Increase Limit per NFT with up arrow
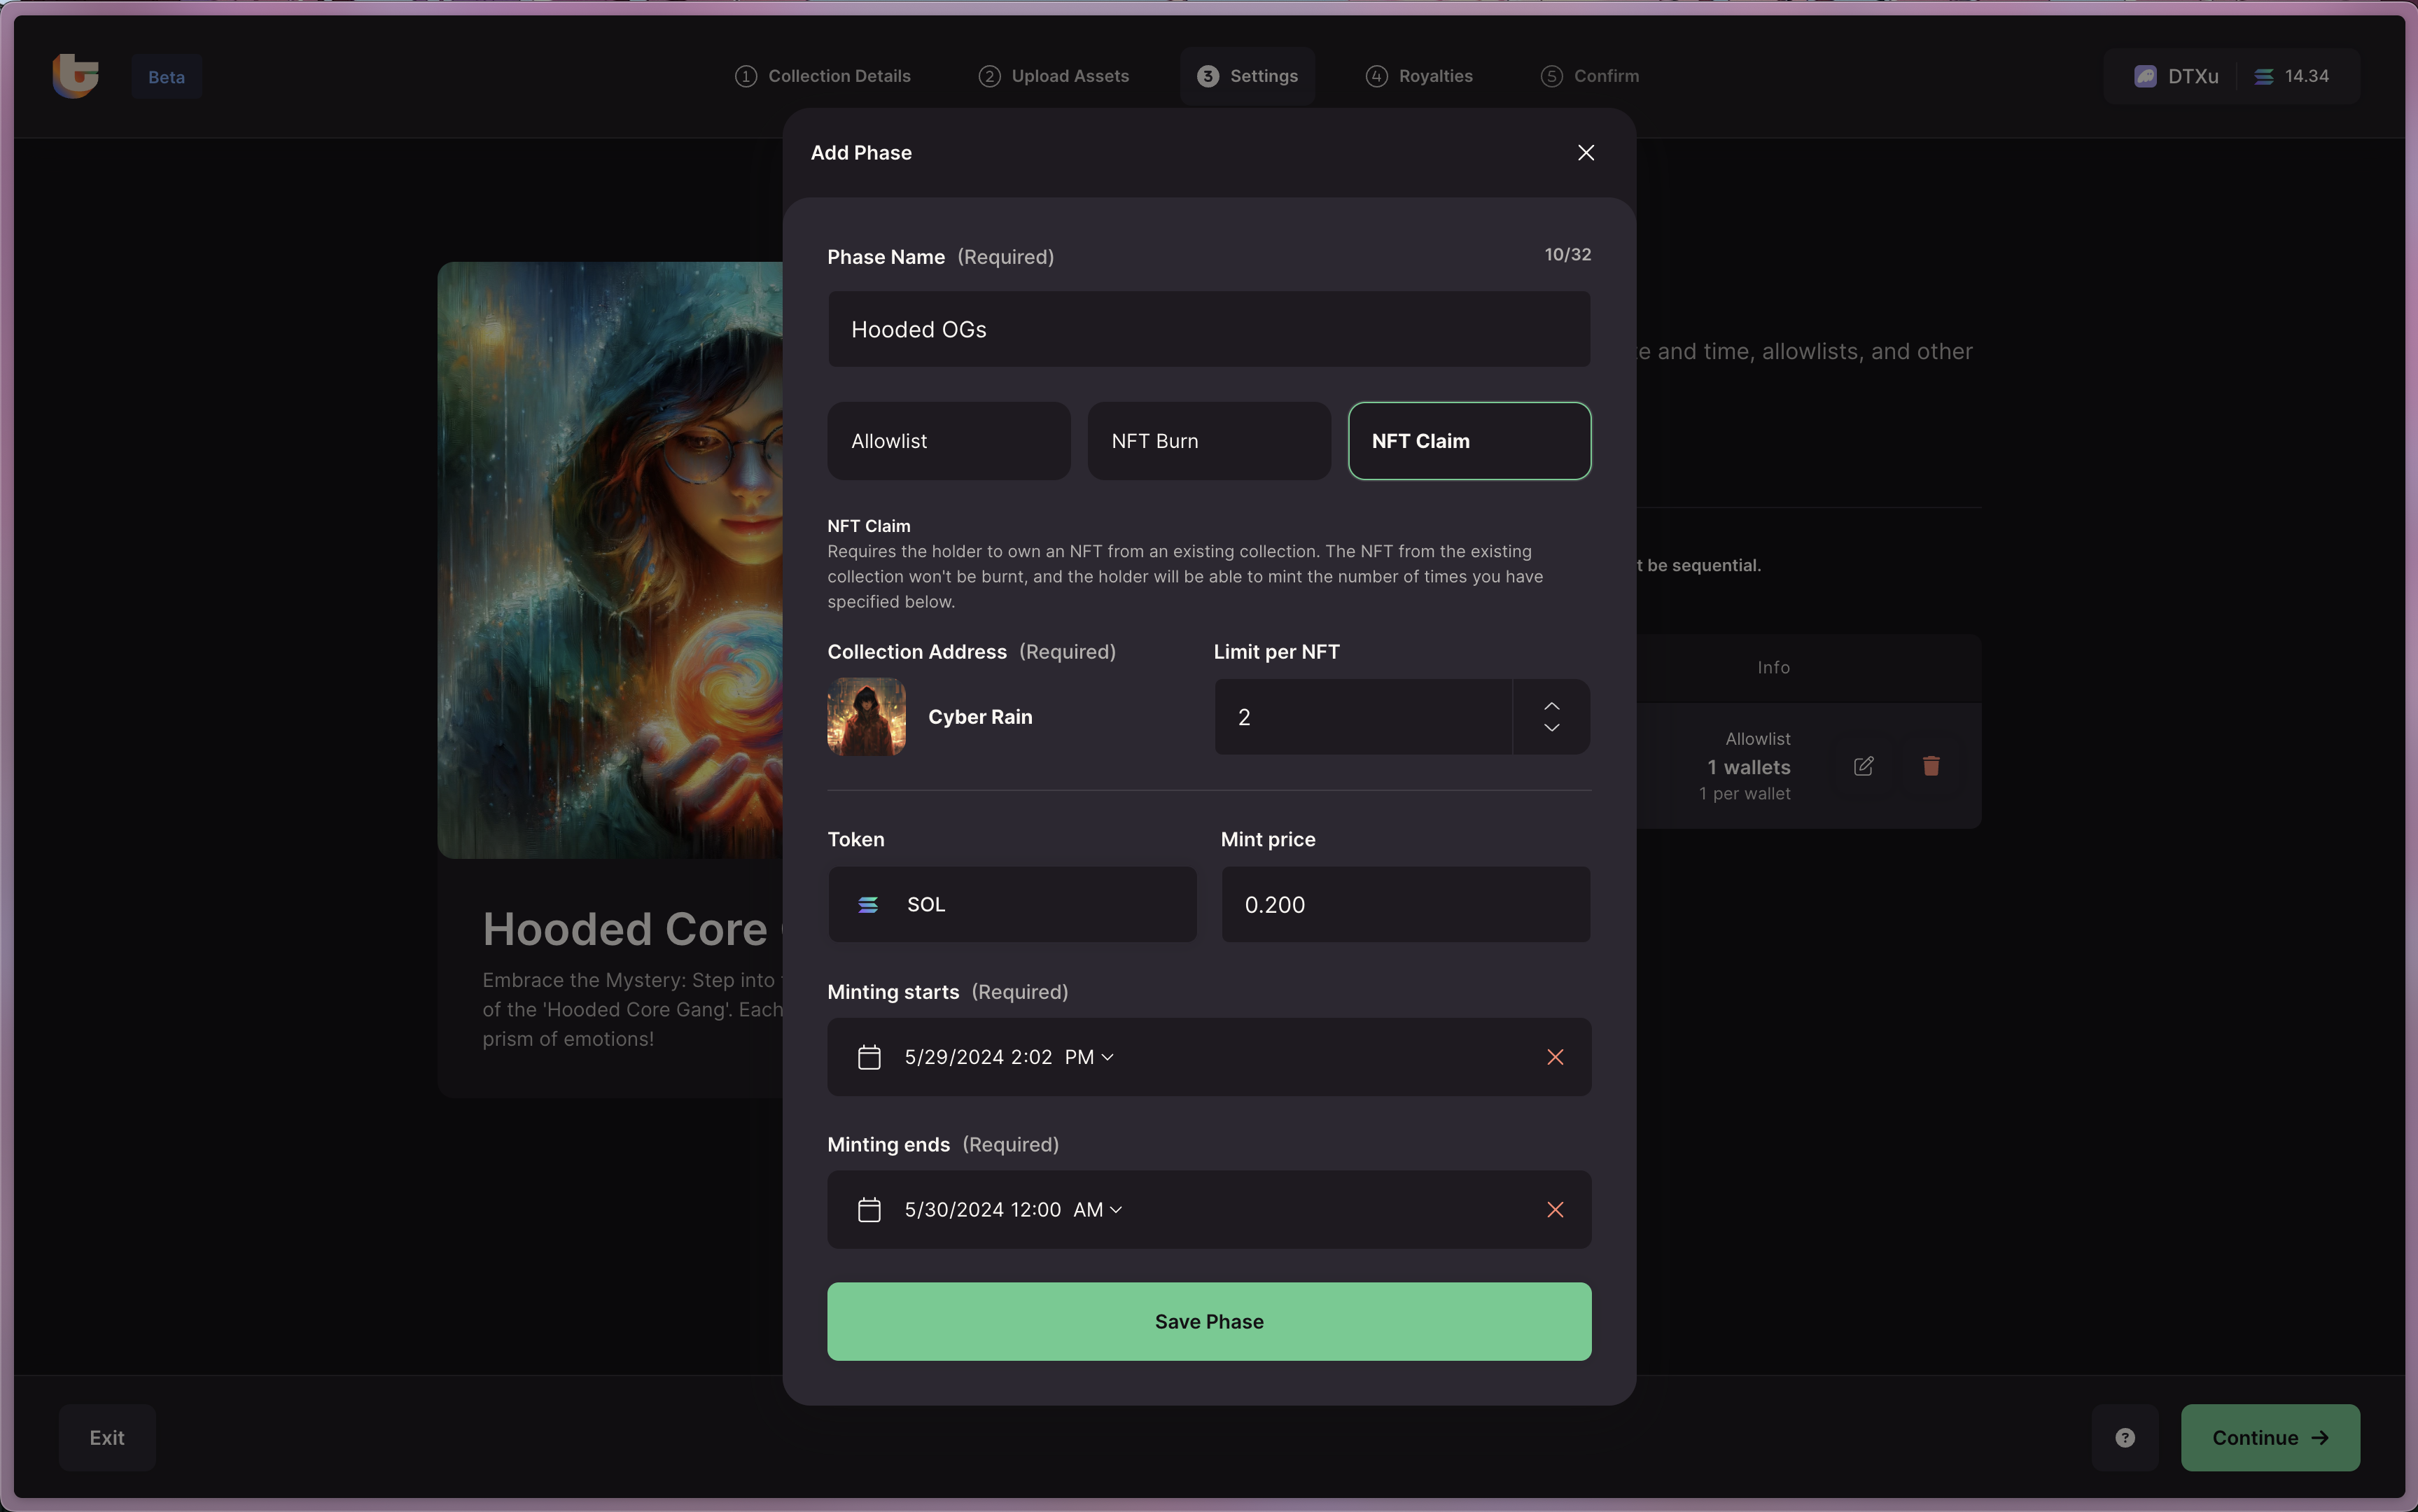 pos(1551,705)
